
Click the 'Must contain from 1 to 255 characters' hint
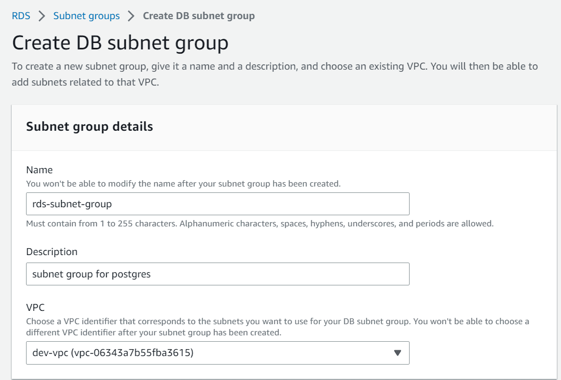point(260,224)
